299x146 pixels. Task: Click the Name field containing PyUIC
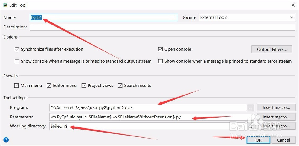click(x=103, y=18)
